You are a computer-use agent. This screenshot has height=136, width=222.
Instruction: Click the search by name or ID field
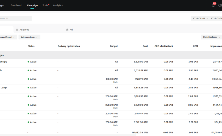tap(15, 19)
